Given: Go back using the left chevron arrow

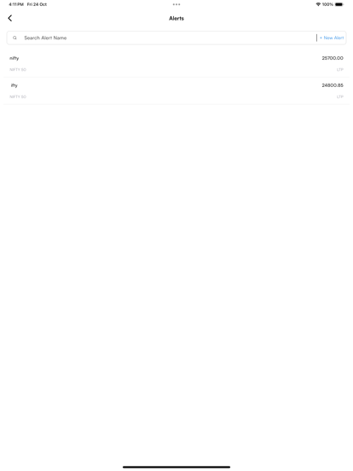Looking at the screenshot, I should (10, 18).
